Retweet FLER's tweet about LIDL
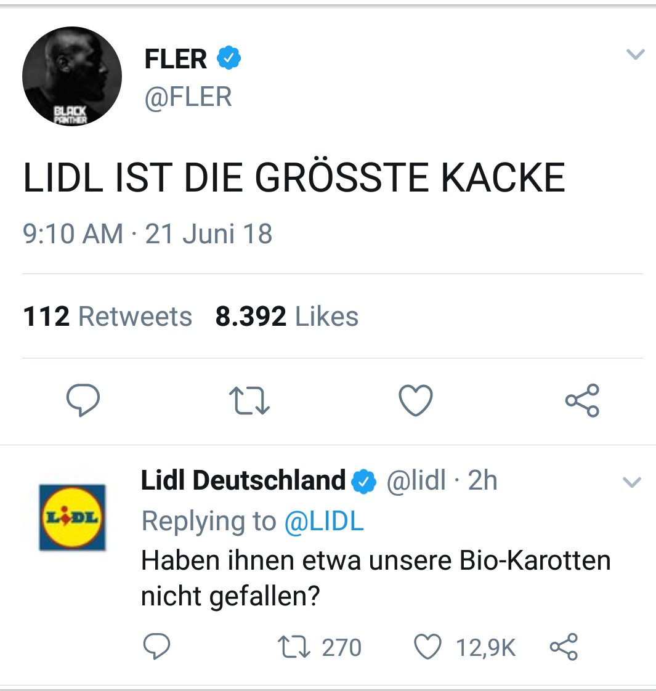Screen dimensions: 656x691 [x=249, y=400]
